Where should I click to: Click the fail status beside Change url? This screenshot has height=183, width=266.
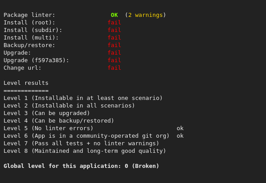pyautogui.click(x=114, y=68)
